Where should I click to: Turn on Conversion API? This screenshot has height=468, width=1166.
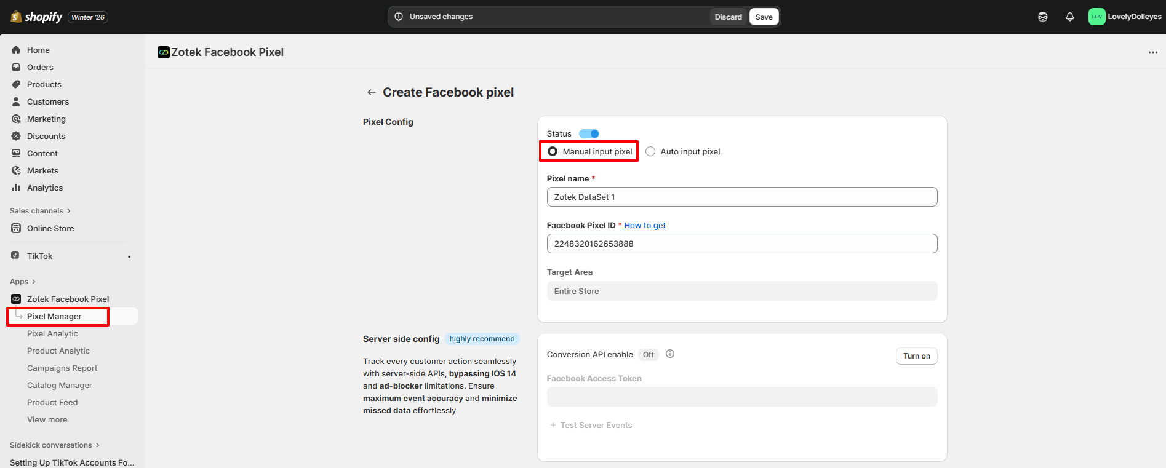point(916,356)
